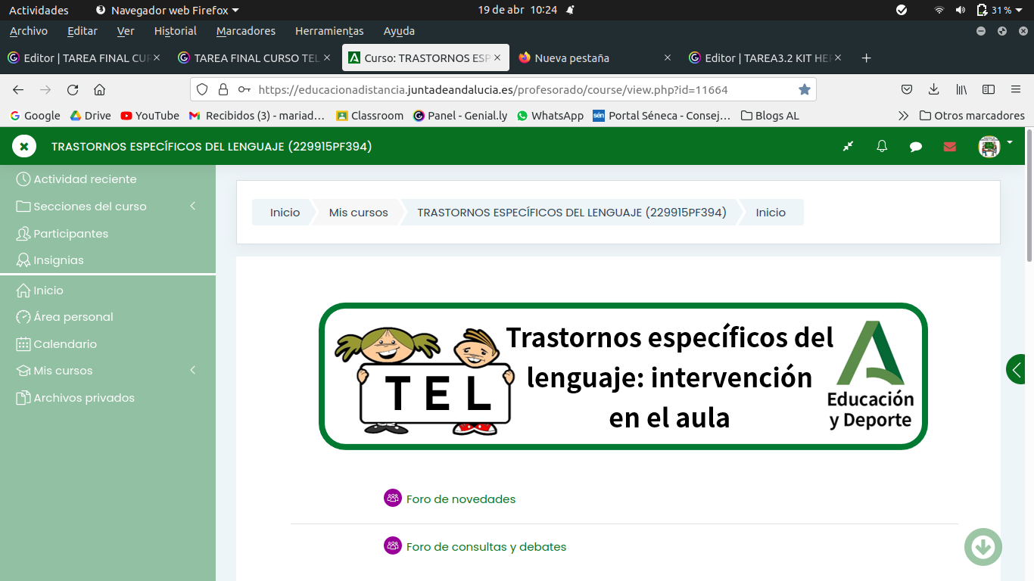
Task: View downloads in Firefox toolbar
Action: [933, 89]
